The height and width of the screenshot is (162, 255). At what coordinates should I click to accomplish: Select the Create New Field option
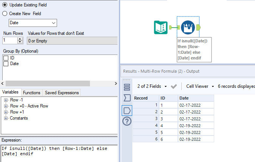point(5,14)
